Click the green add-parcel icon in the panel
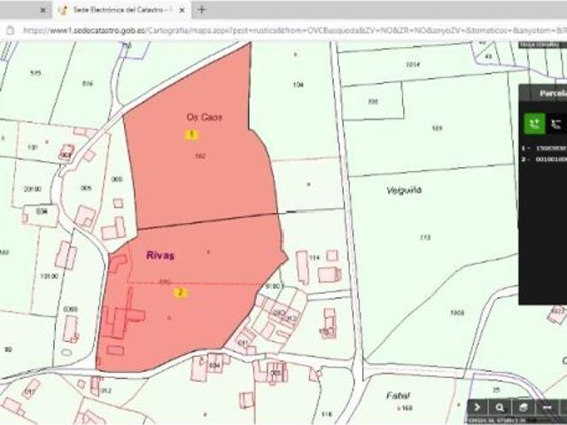 [x=535, y=124]
